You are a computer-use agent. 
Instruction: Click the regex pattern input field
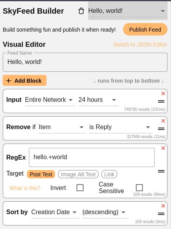coord(92,157)
